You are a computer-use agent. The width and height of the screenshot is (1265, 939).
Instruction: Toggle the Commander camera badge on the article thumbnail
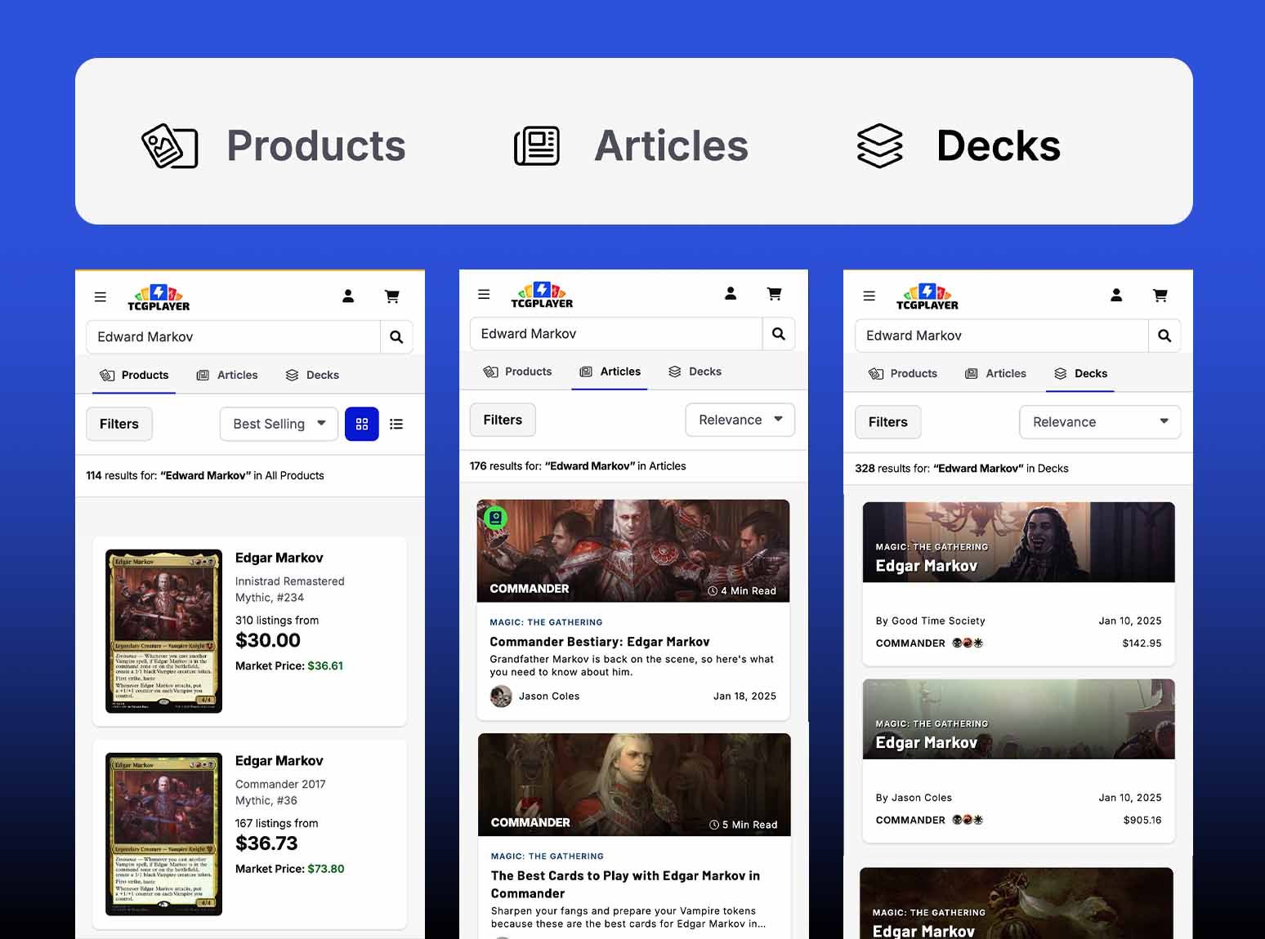(x=494, y=517)
